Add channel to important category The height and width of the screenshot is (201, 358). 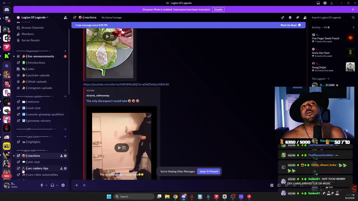65,51
